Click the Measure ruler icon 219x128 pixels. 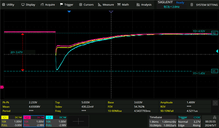[x=100, y=4]
